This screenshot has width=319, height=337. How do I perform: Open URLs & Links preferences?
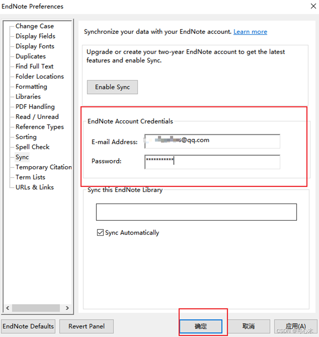tap(35, 187)
